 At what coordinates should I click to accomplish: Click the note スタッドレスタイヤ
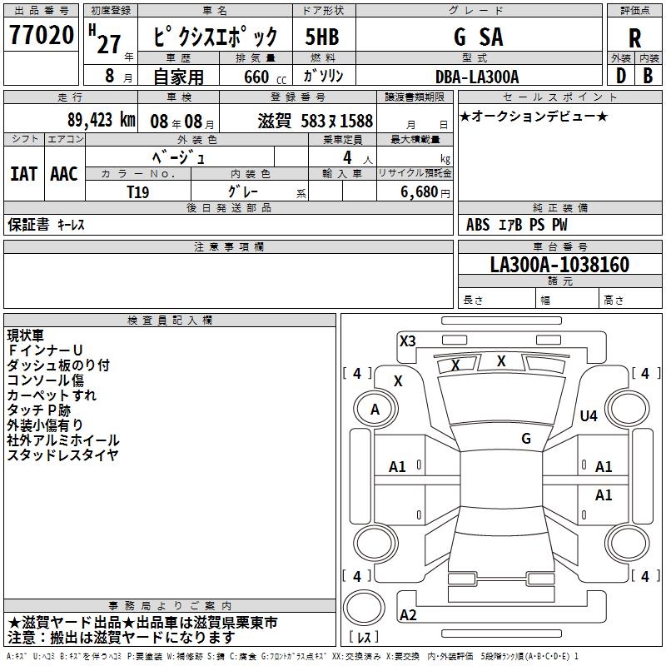(63, 455)
